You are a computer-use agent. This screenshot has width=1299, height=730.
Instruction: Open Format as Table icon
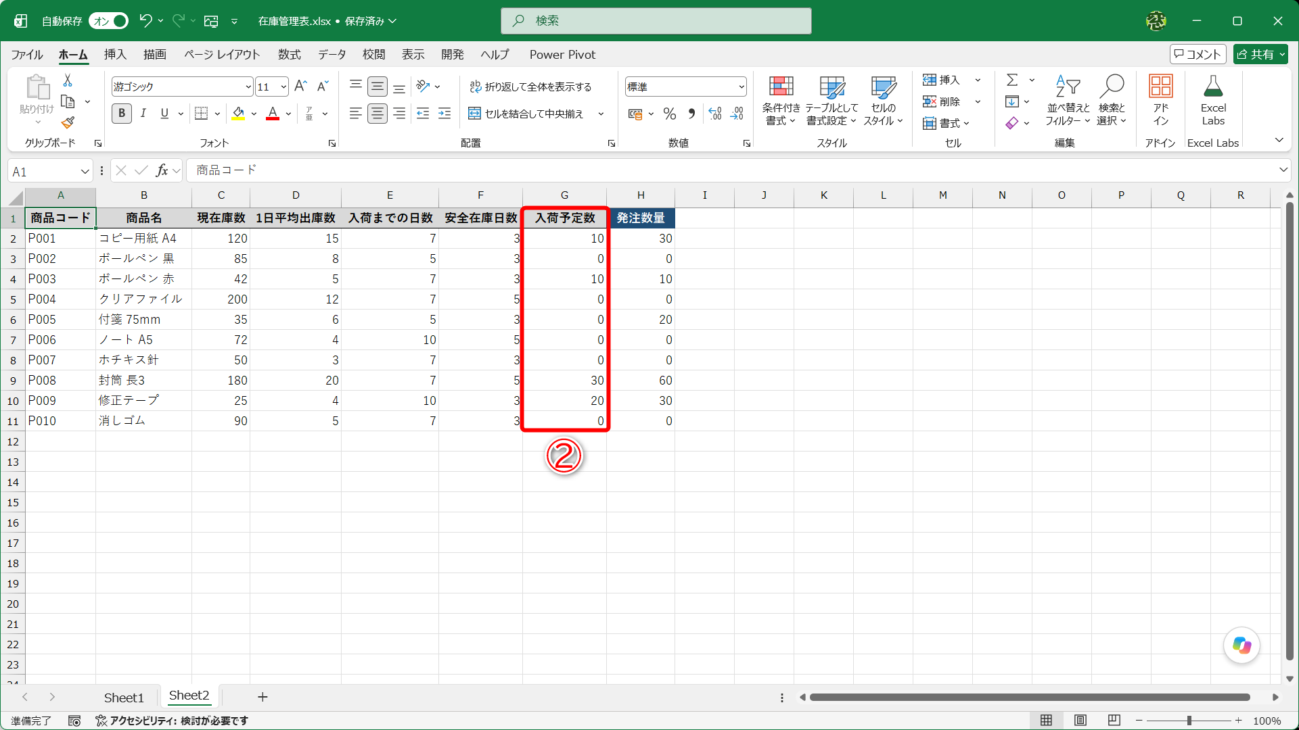(x=831, y=100)
